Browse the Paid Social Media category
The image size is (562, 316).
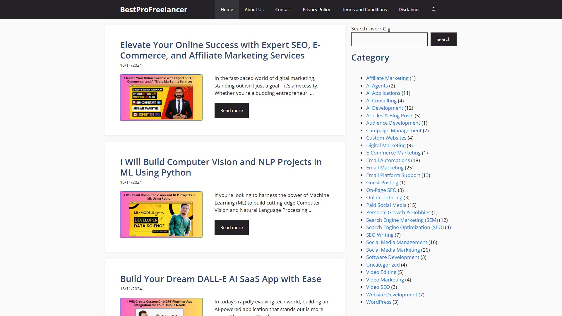click(386, 205)
